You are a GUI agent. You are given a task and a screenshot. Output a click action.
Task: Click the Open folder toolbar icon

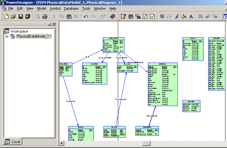click(x=13, y=16)
